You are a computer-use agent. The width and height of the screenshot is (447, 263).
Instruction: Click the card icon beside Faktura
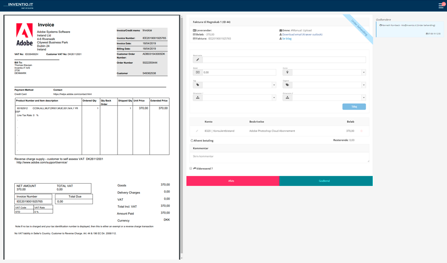click(x=194, y=39)
